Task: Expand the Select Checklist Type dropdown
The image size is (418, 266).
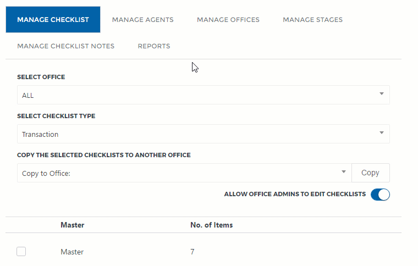Action: 204,134
